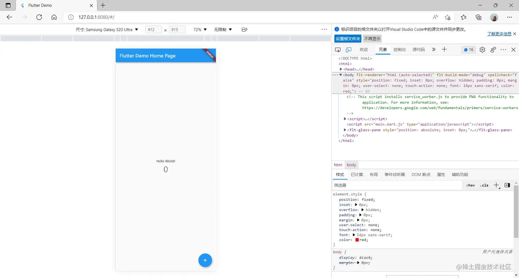The height and width of the screenshot is (278, 519).
Task: Open browser settings and more menu
Action: coord(509,17)
